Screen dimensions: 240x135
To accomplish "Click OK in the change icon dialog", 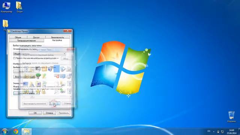I will click(54, 103).
